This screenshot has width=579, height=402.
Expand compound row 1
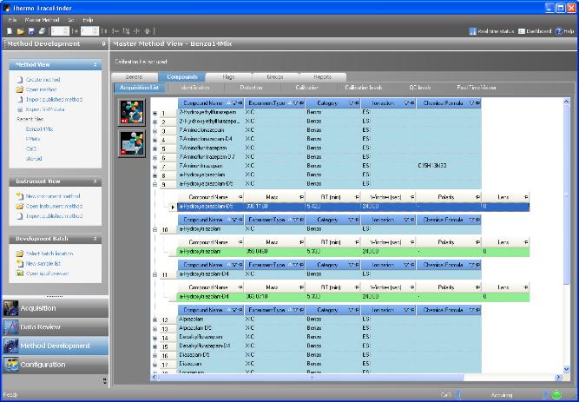click(x=155, y=114)
